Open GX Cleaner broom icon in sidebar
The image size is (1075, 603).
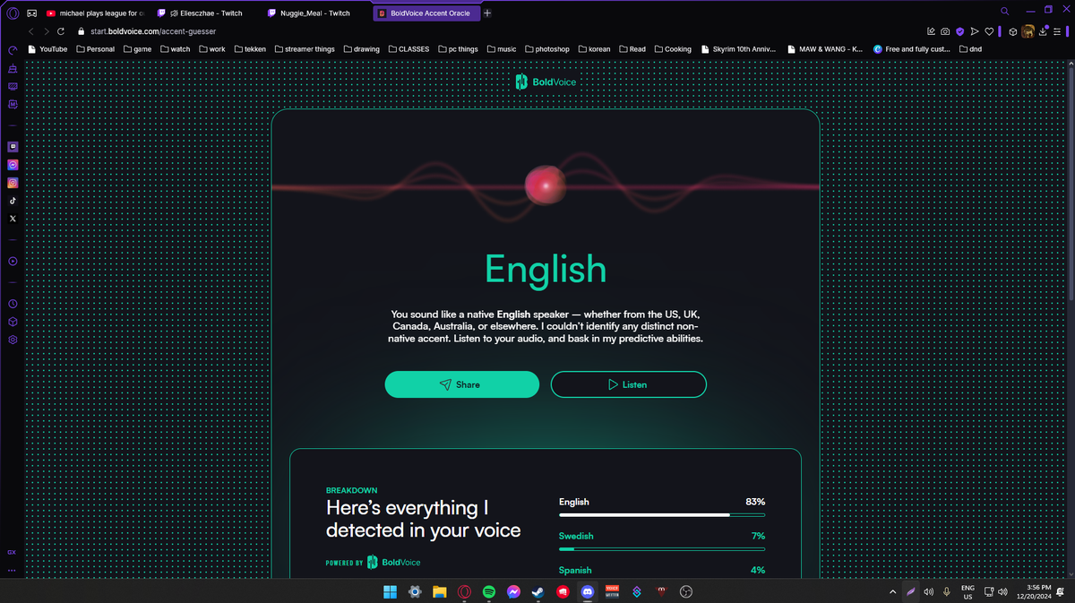coord(13,68)
